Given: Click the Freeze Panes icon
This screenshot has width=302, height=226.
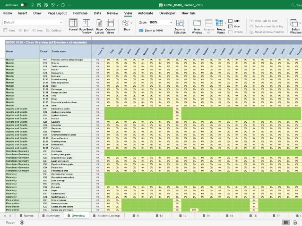Looking at the screenshot, I should click(220, 23).
